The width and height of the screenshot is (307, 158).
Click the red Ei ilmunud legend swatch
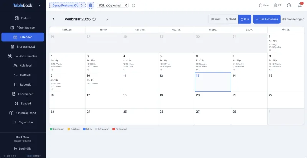pos(114,129)
